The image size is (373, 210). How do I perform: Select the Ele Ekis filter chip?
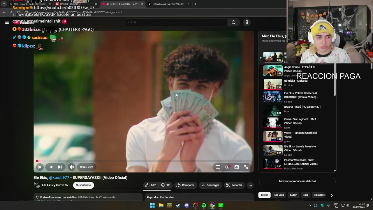tap(279, 195)
